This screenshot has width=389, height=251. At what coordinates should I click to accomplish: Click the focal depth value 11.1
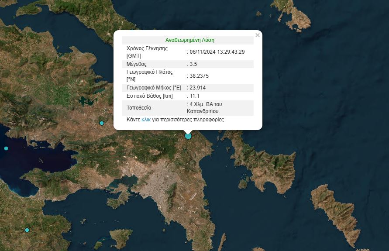point(194,96)
